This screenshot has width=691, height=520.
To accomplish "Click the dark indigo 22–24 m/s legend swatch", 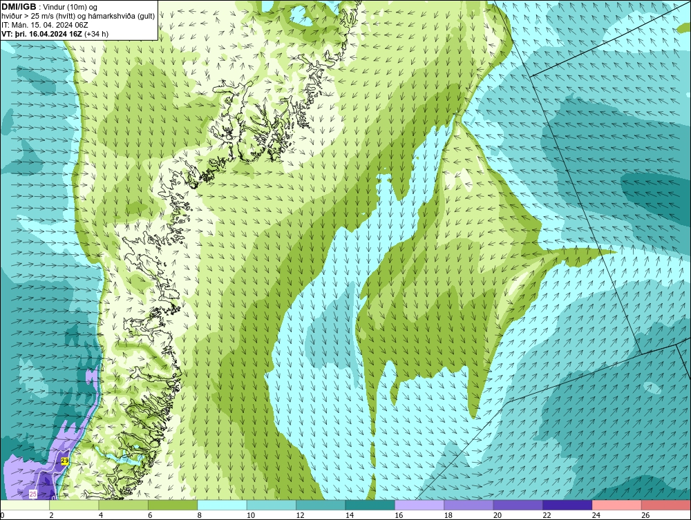I will (567, 505).
